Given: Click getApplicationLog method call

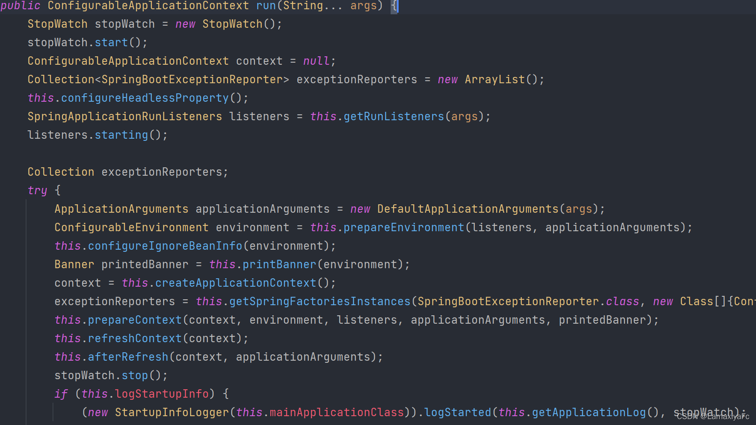Looking at the screenshot, I should point(589,412).
